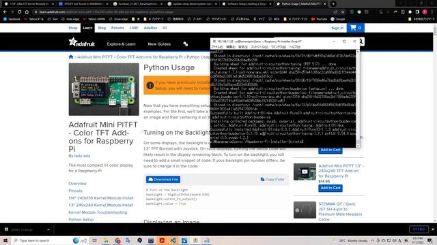Open the File menu in terminal window
The image size is (437, 245).
[x=217, y=47]
